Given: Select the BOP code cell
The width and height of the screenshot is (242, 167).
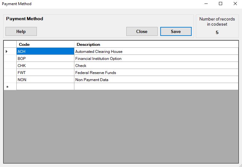Looking at the screenshot, I should click(45, 58).
